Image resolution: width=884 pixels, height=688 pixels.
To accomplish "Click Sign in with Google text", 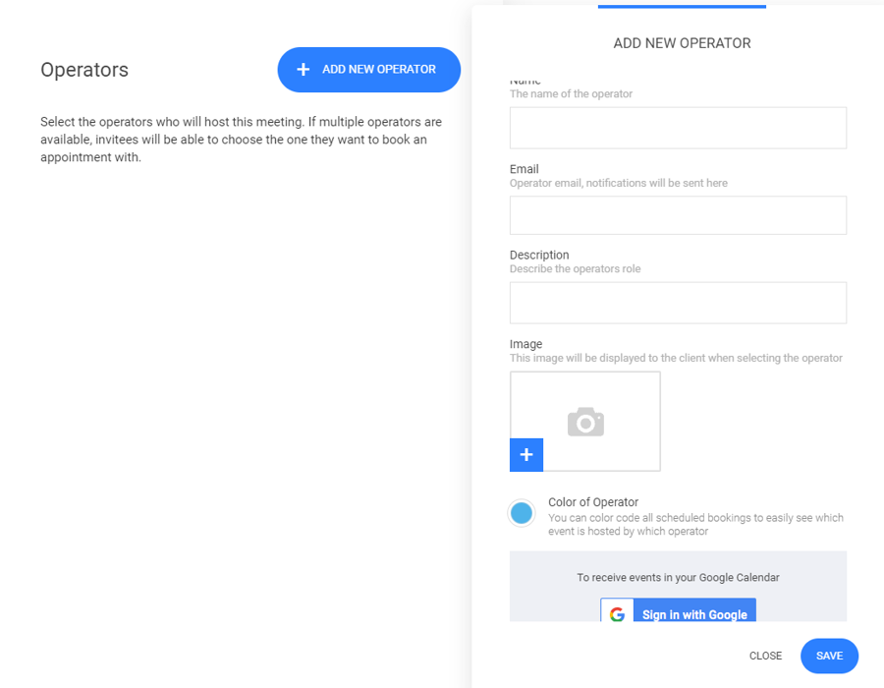I will coord(694,614).
